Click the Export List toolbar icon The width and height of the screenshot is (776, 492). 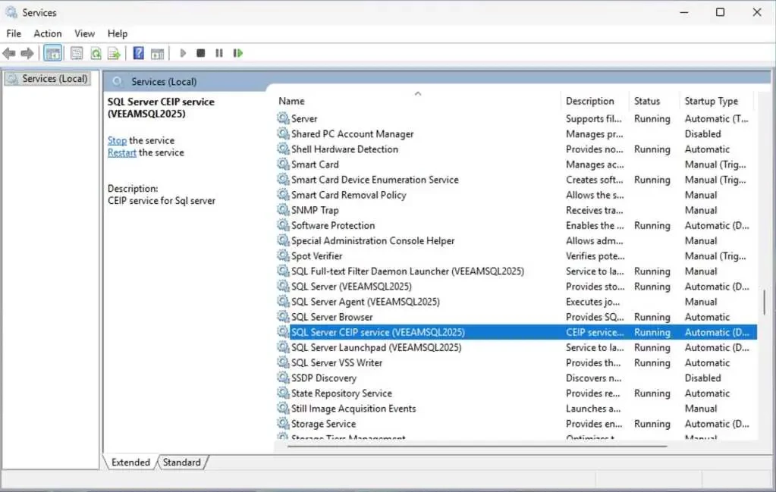[115, 53]
